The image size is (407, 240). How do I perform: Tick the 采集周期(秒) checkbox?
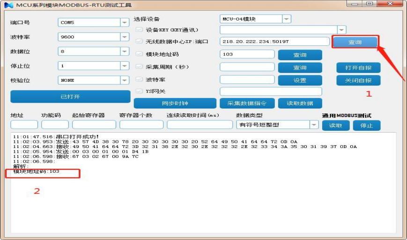click(x=139, y=67)
